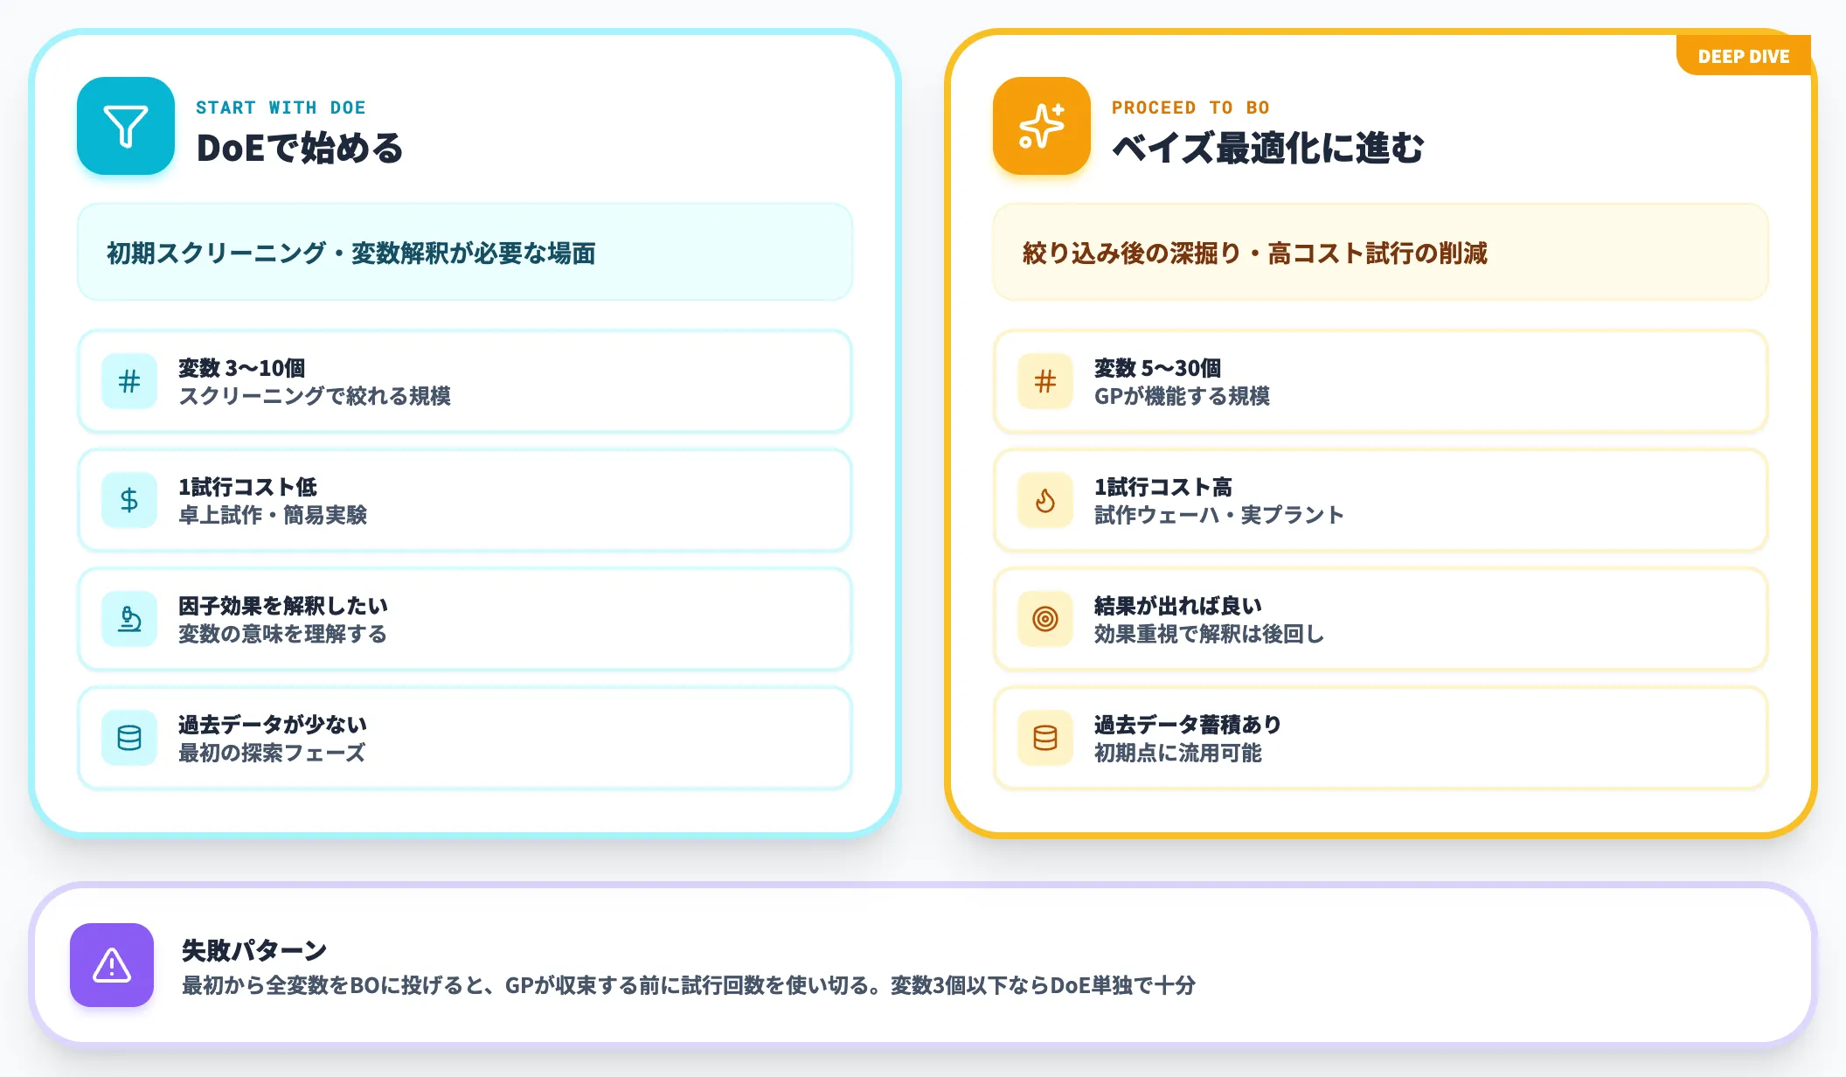Click the 変数の意味を理解する description
Image resolution: width=1846 pixels, height=1077 pixels.
[282, 634]
